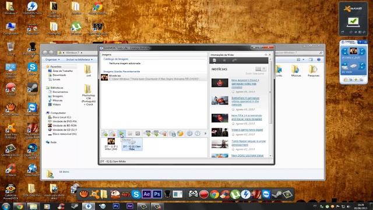Click the Steam icon in the dock

pyautogui.click(x=277, y=194)
